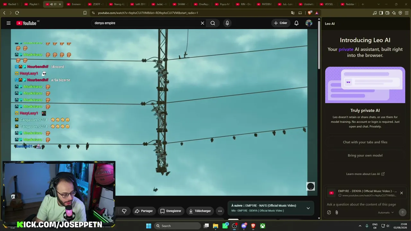Image resolution: width=411 pixels, height=231 pixels.
Task: Open the YouTube guide hamburger menu
Action: pyautogui.click(x=9, y=23)
